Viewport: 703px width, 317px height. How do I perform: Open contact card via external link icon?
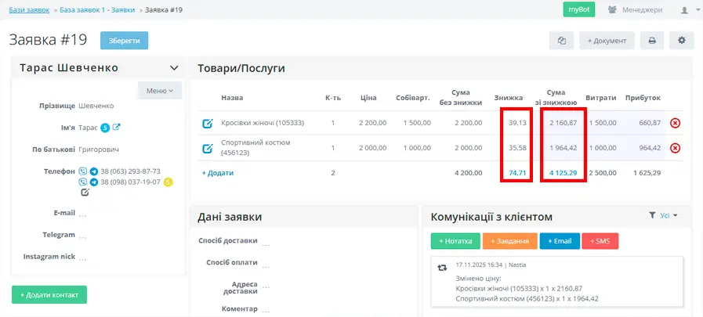(117, 128)
